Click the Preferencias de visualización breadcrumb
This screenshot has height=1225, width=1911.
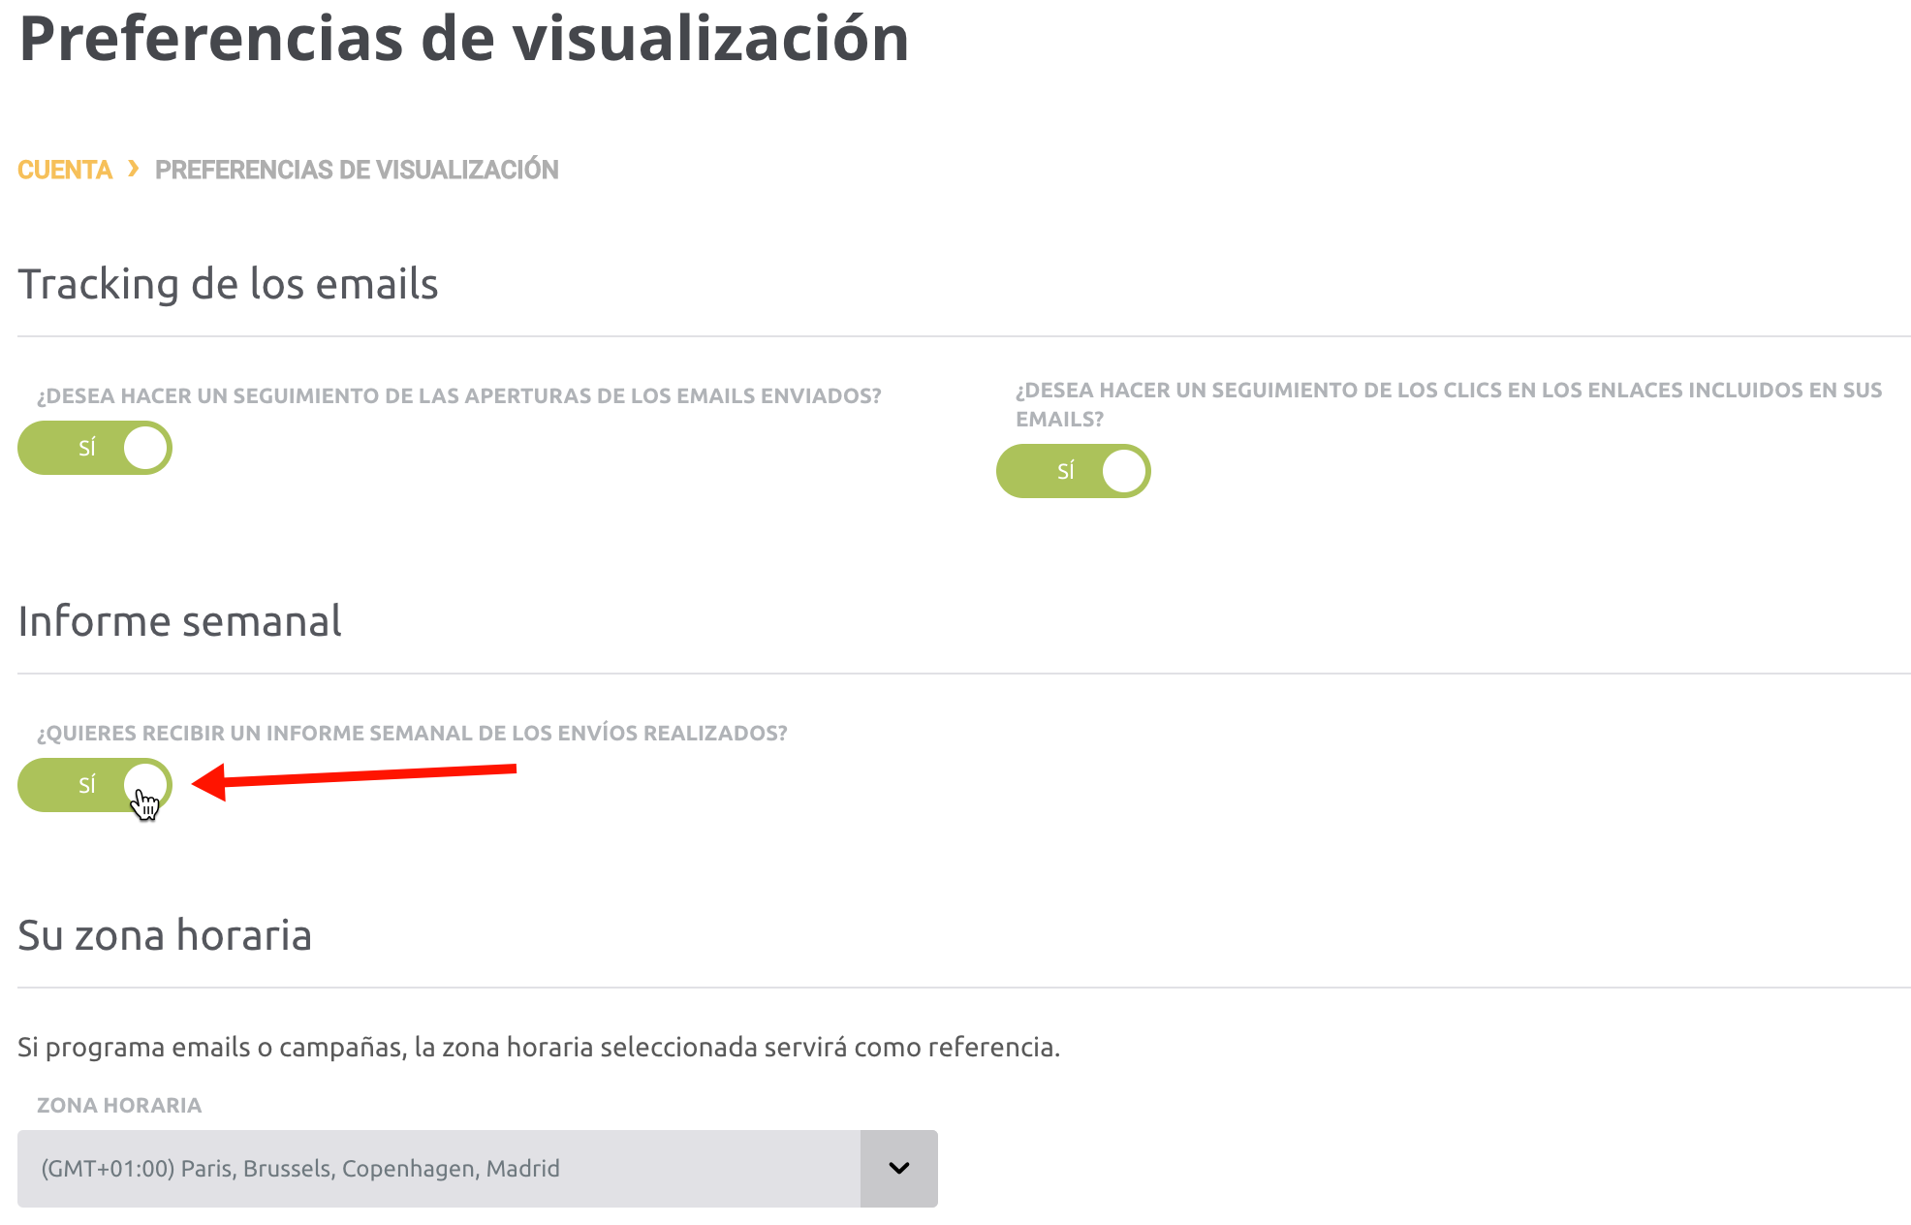[x=357, y=170]
